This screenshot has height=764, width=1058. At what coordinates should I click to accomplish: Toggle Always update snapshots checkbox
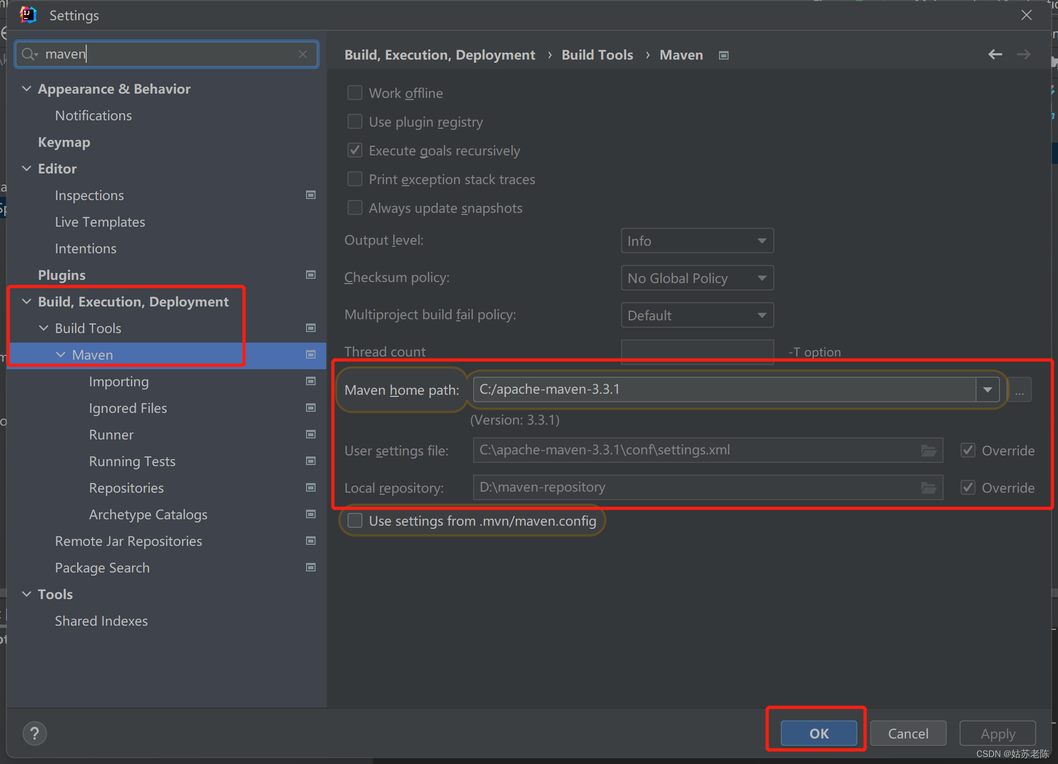[355, 208]
